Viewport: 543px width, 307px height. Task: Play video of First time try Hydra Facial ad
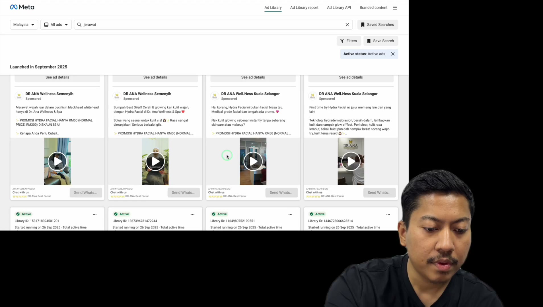pos(351,161)
